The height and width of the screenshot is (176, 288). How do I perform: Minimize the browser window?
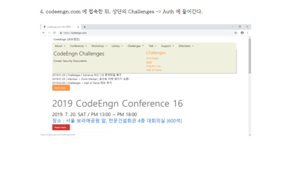pyautogui.click(x=232, y=27)
